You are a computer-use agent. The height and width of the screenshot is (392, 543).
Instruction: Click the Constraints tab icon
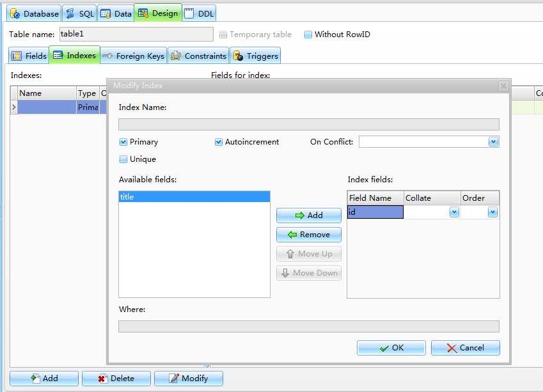176,56
